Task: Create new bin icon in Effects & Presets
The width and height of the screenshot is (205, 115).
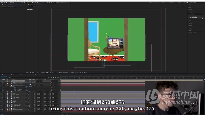Action: (x=203, y=19)
